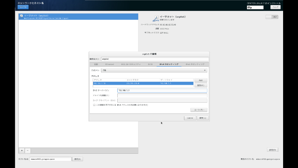The image size is (298, 168).
Task: Click the Routes (ルート) button
Action: tap(199, 110)
